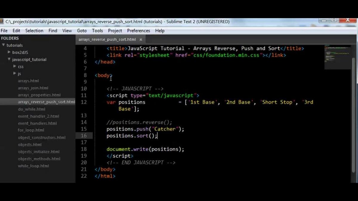Open arrays.html in the sidebar
Viewport: 358px width, 201px height.
28,81
